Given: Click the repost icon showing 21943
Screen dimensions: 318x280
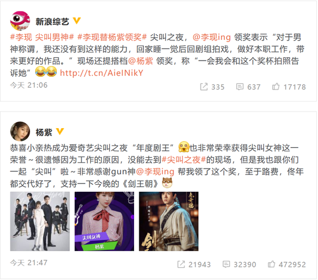Looking at the screenshot, I should [x=181, y=264].
